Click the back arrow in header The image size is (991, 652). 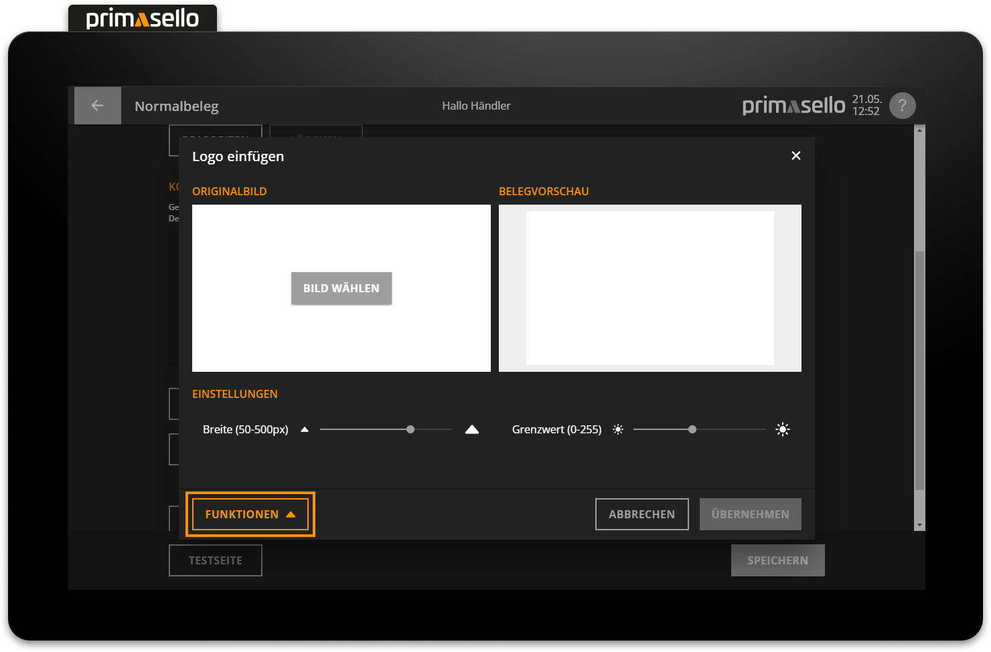tap(97, 106)
